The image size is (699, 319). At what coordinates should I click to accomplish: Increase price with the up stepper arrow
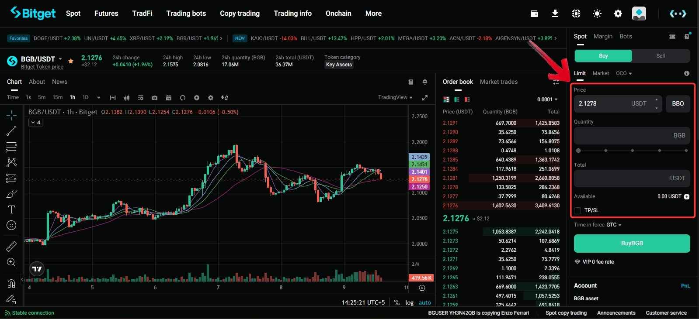point(657,100)
